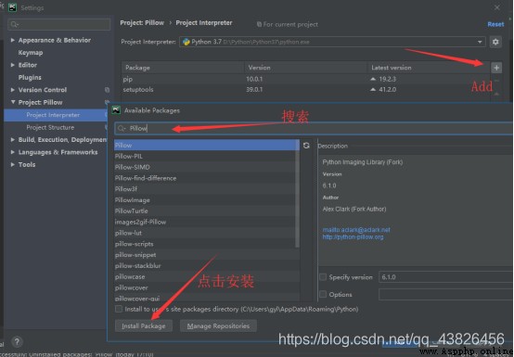Image resolution: width=514 pixels, height=357 pixels.
Task: Toggle install to user's site packages directory
Action: (x=119, y=309)
